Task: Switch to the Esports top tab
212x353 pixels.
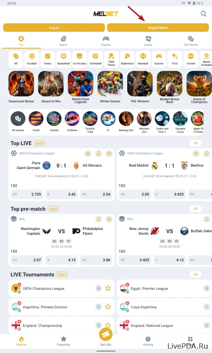Action: (x=106, y=41)
